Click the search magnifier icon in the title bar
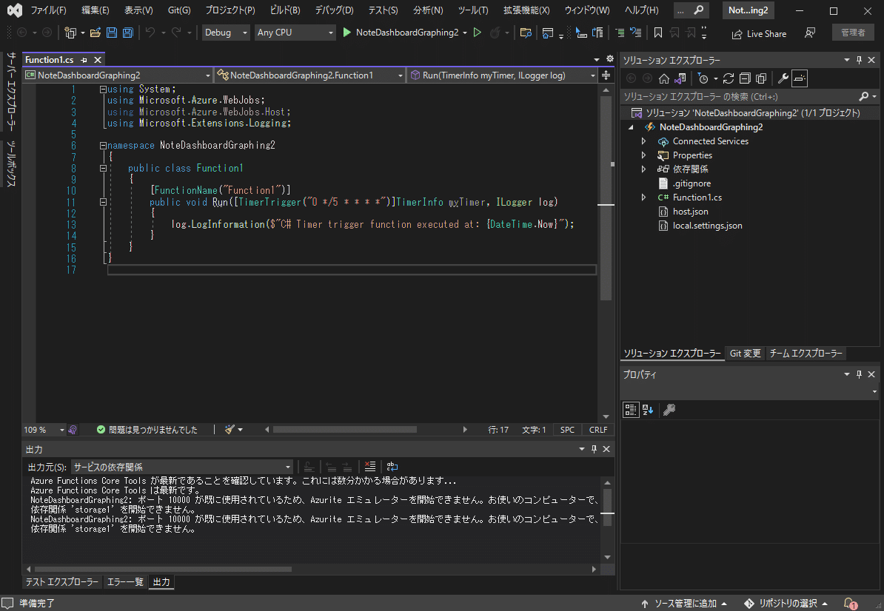The height and width of the screenshot is (611, 884). (x=698, y=10)
